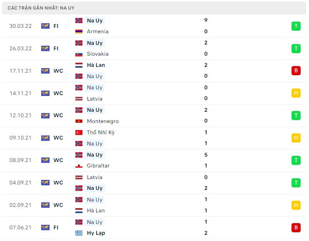This screenshot has width=309, height=241.
Task: Click the green T badge for Armenia match
Action: 296,26
